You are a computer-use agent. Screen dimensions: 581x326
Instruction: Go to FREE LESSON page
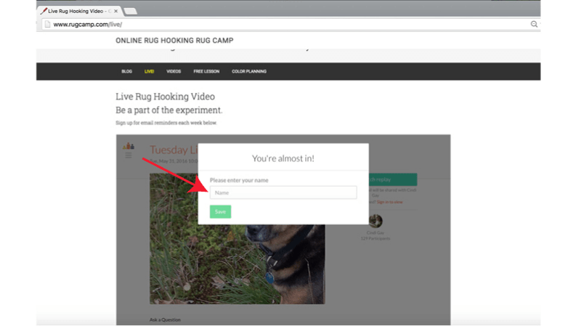click(206, 71)
